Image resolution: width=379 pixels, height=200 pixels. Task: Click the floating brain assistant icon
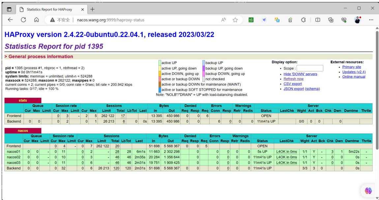click(368, 190)
